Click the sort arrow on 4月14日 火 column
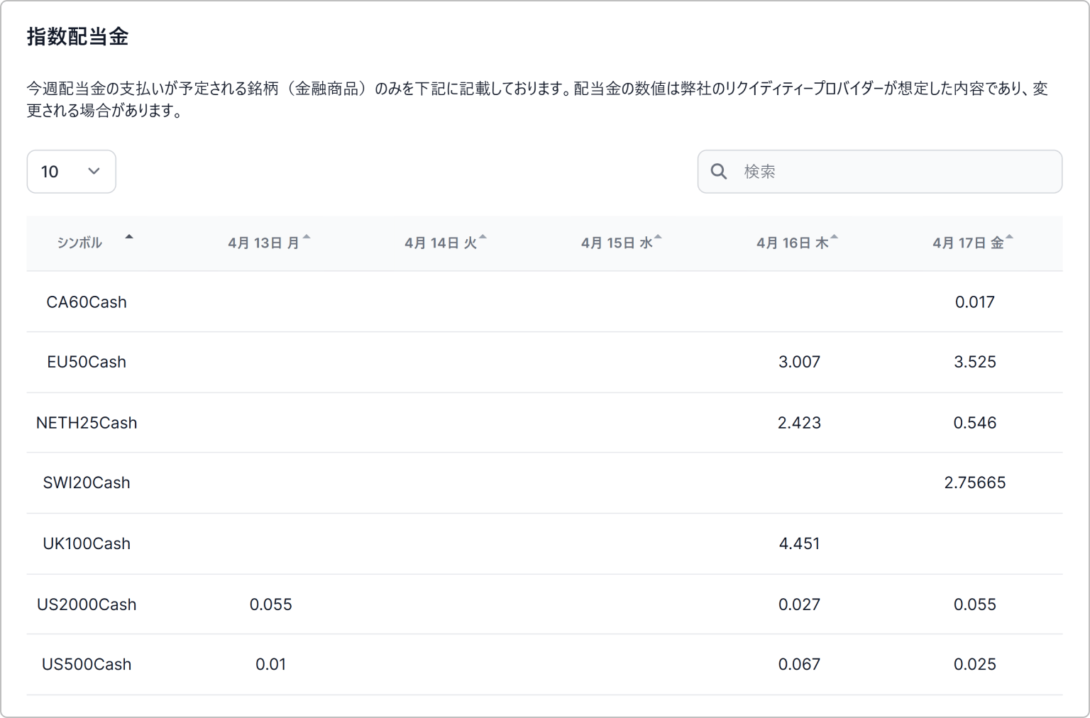The width and height of the screenshot is (1090, 718). tap(483, 238)
